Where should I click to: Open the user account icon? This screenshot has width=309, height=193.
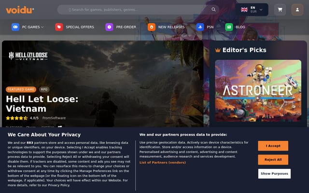297,10
